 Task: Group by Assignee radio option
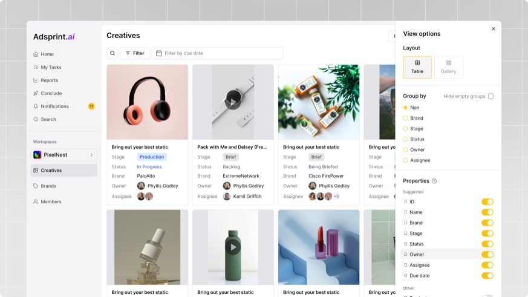405,160
